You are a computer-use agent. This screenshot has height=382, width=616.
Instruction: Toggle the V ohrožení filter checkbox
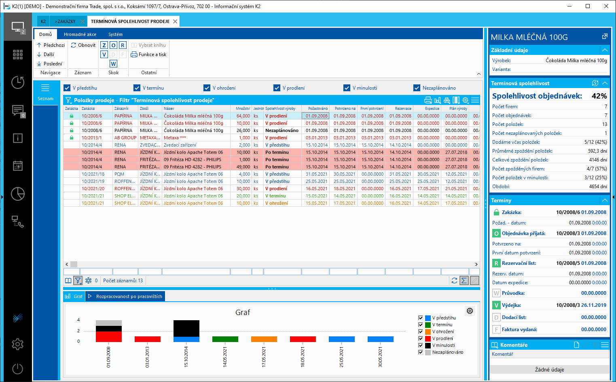tap(207, 88)
